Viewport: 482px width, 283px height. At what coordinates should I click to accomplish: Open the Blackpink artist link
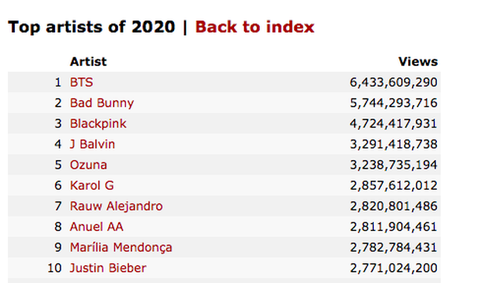point(98,124)
